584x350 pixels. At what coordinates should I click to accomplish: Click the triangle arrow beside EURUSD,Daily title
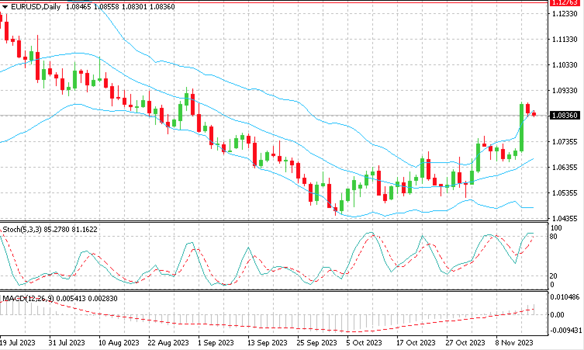(x=5, y=7)
